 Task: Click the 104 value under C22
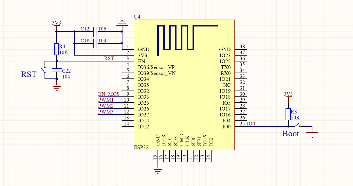point(66,76)
